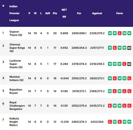Click Kolkata Knight Riders first form badge L
The image size is (133, 130).
click(x=110, y=122)
